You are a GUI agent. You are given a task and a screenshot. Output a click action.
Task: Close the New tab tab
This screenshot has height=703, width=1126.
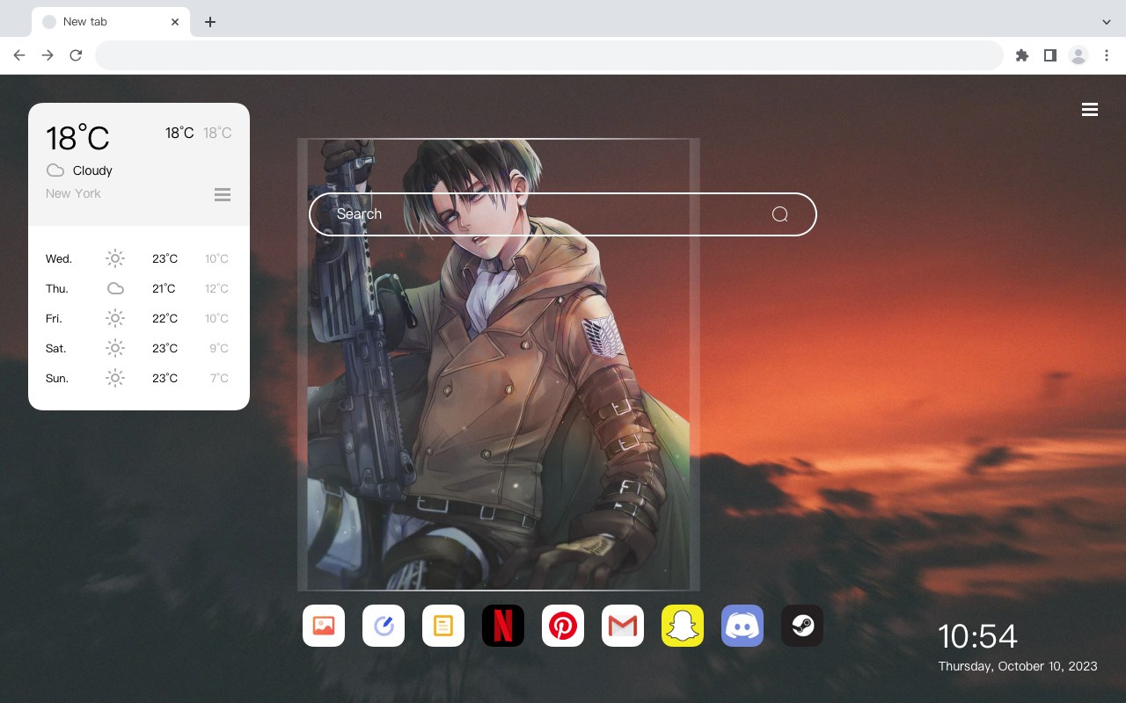pyautogui.click(x=176, y=22)
